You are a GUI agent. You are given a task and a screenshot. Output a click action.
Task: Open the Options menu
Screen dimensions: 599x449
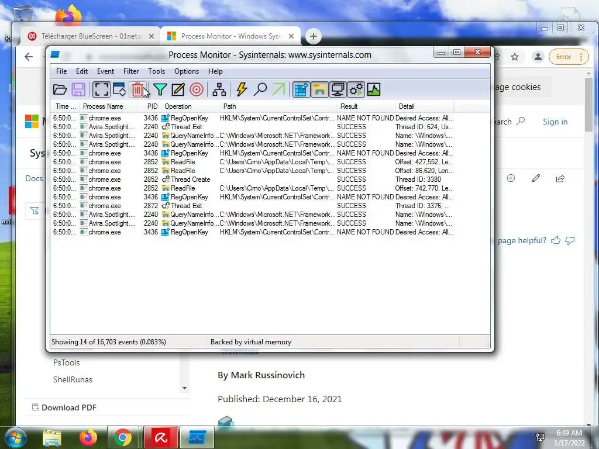click(x=187, y=71)
